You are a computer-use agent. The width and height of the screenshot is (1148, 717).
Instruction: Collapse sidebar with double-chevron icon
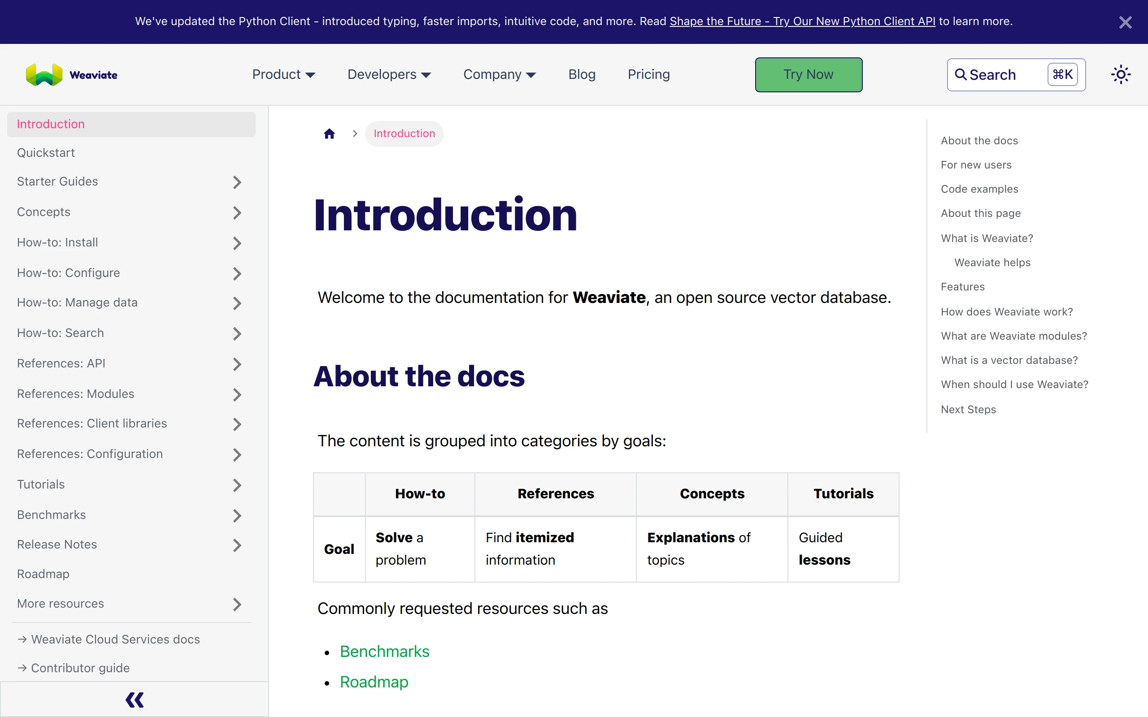point(134,700)
